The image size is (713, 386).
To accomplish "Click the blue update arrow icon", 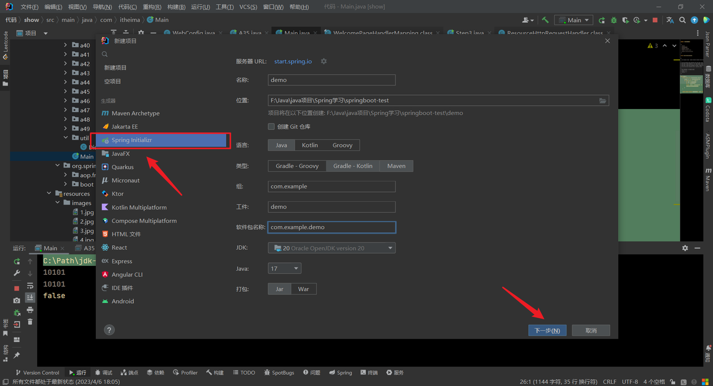I will click(x=695, y=20).
